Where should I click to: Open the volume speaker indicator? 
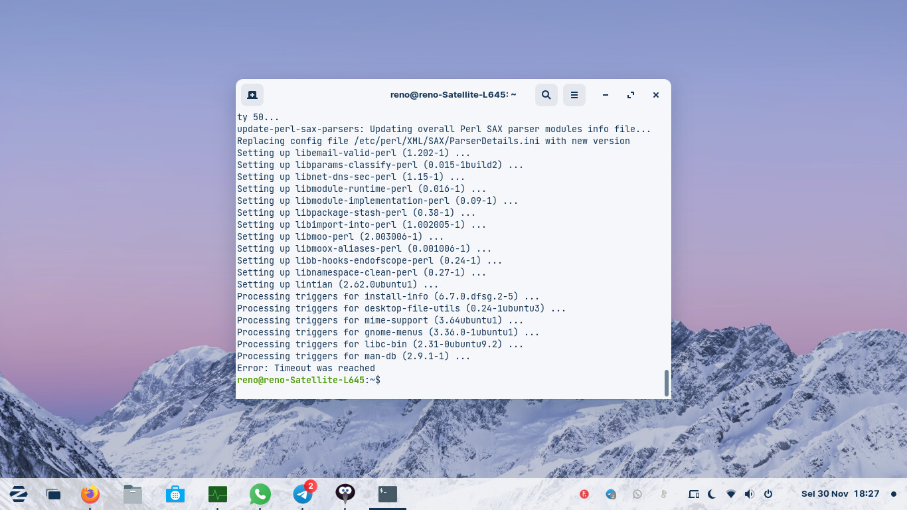750,494
